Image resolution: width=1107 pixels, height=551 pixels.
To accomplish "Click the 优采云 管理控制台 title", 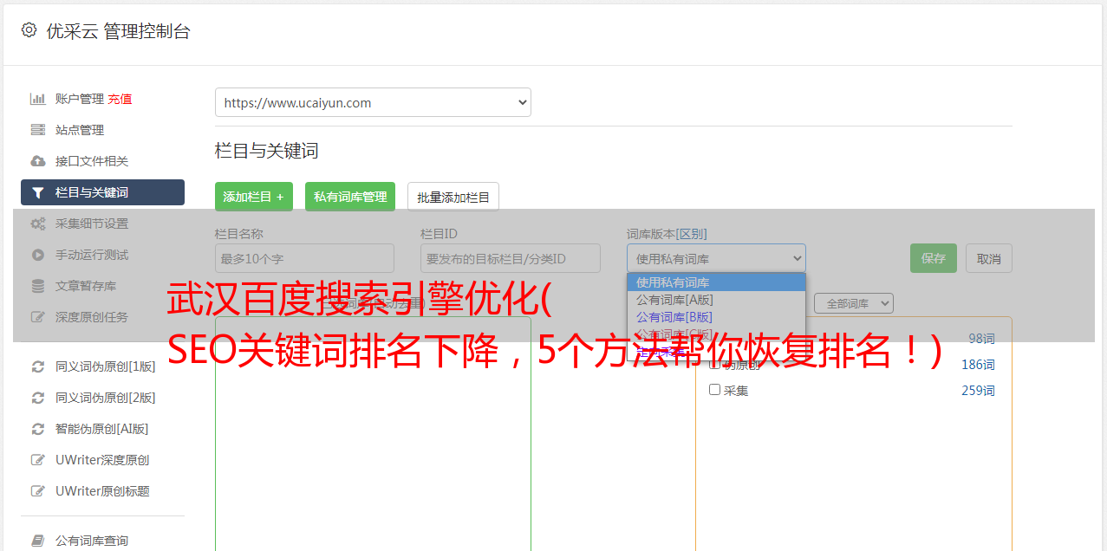I will [x=119, y=31].
